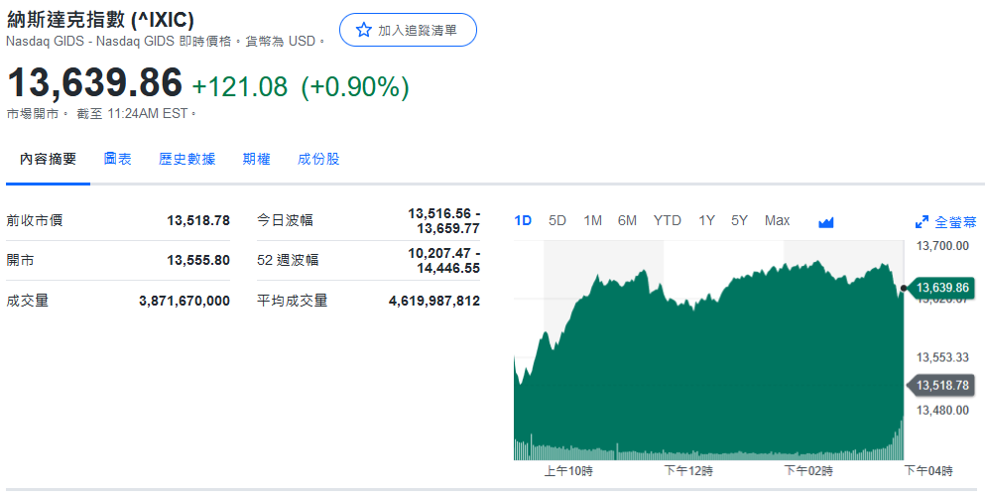This screenshot has height=496, width=985.
Task: Show the Max chart range
Action: (x=777, y=220)
